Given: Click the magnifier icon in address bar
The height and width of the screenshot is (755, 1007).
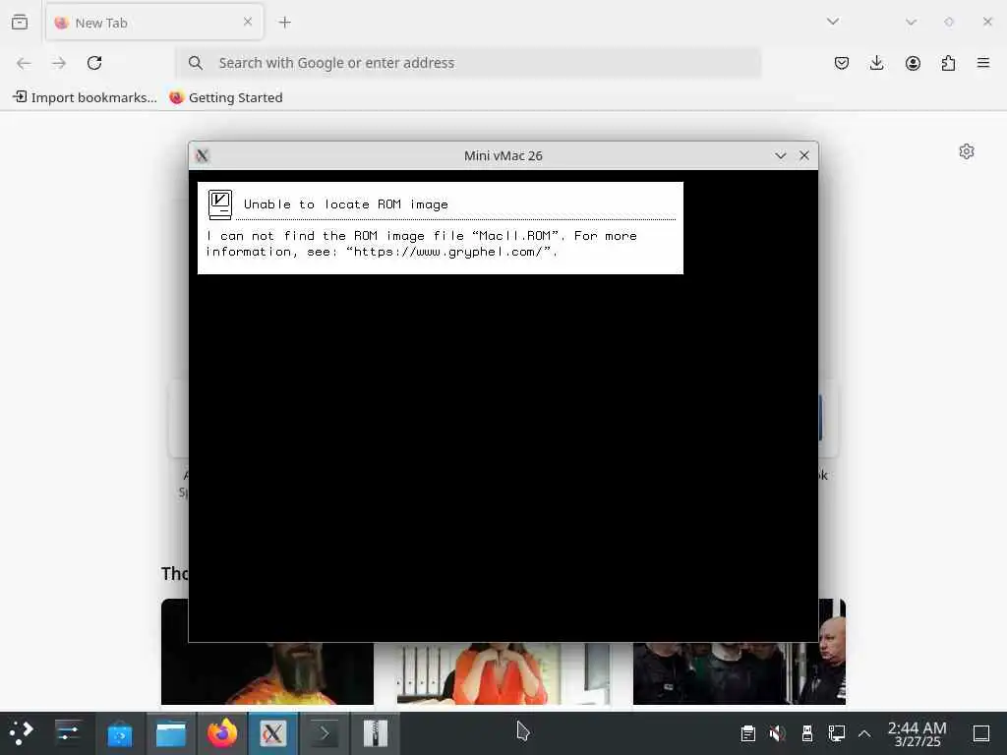Looking at the screenshot, I should click(196, 63).
